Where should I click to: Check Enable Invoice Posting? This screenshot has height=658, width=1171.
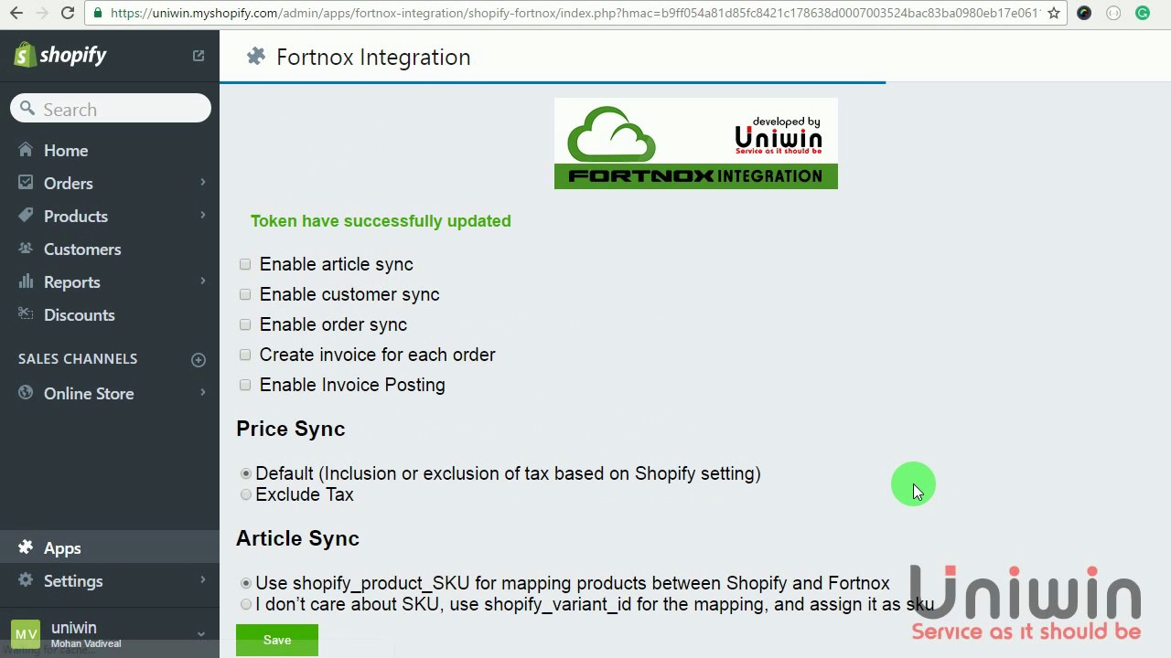tap(245, 385)
